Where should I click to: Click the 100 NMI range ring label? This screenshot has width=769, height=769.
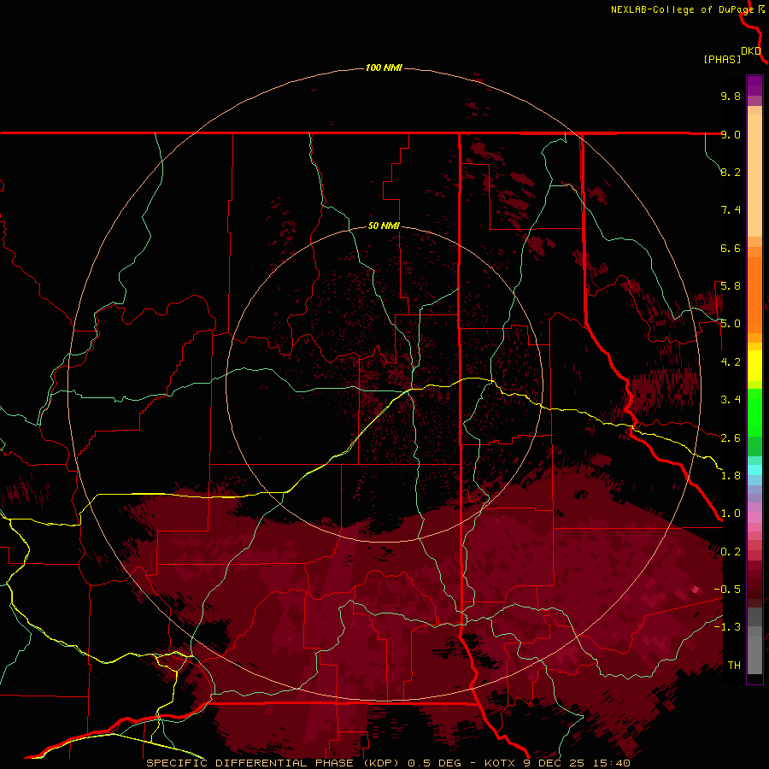click(x=384, y=68)
